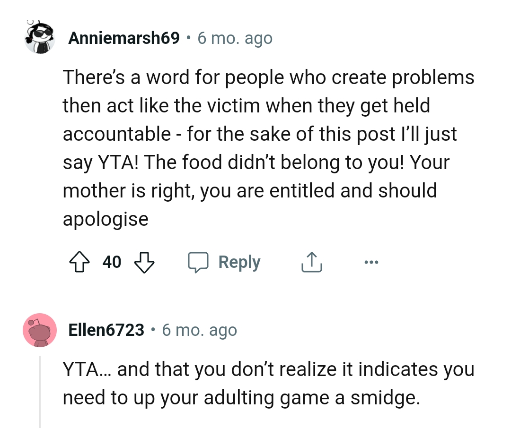Click the vote count showing 40
This screenshot has height=428, width=511.
[x=112, y=262]
